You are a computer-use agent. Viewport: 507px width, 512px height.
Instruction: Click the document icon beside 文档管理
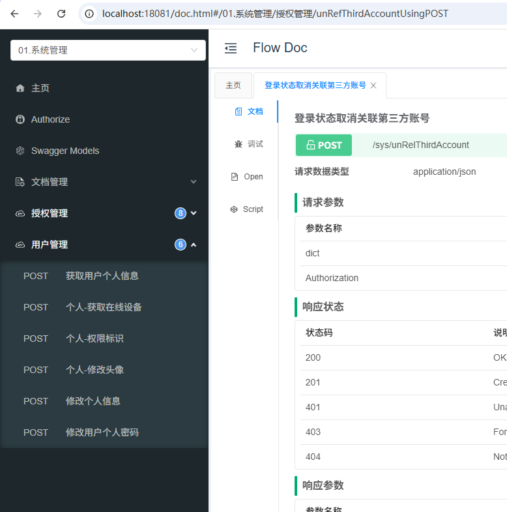tap(20, 182)
